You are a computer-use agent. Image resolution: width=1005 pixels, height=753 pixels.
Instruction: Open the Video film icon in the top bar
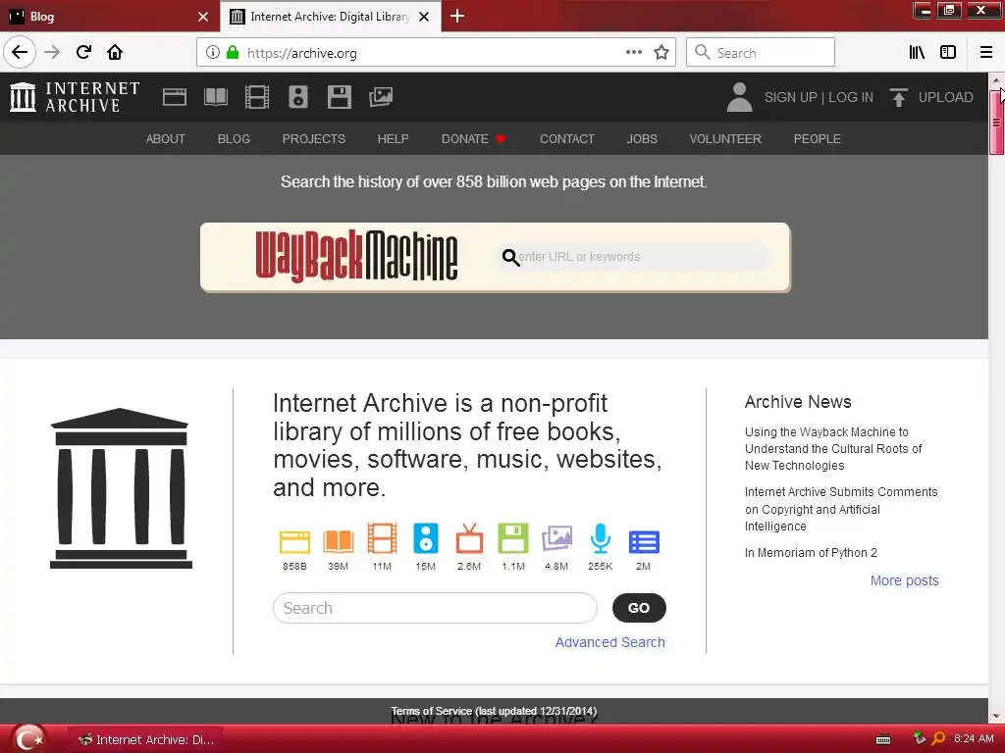point(257,97)
